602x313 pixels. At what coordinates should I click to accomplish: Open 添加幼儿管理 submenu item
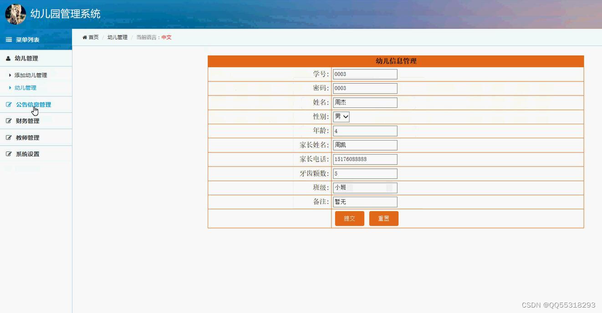point(31,75)
